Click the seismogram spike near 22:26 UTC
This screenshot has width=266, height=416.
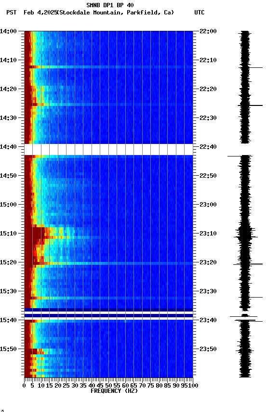[255, 105]
